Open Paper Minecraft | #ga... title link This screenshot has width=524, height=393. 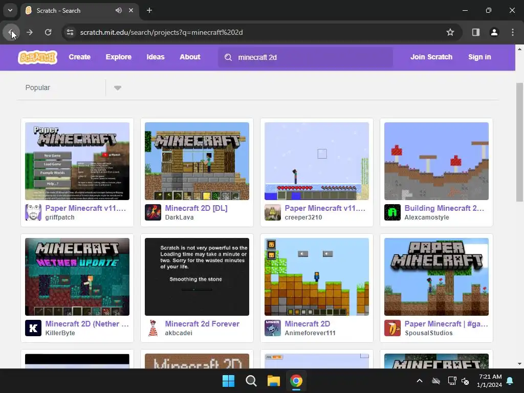click(446, 324)
